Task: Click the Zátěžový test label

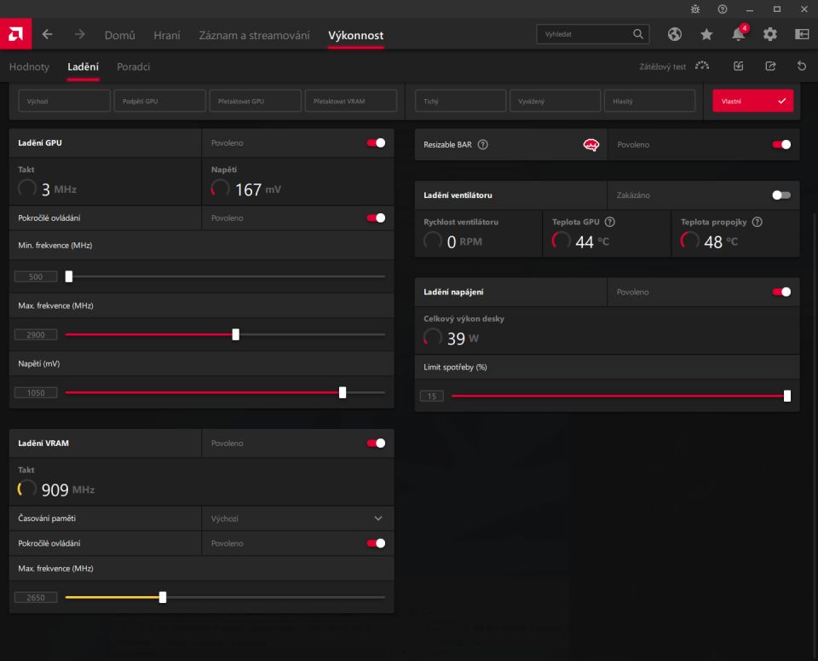Action: click(663, 67)
